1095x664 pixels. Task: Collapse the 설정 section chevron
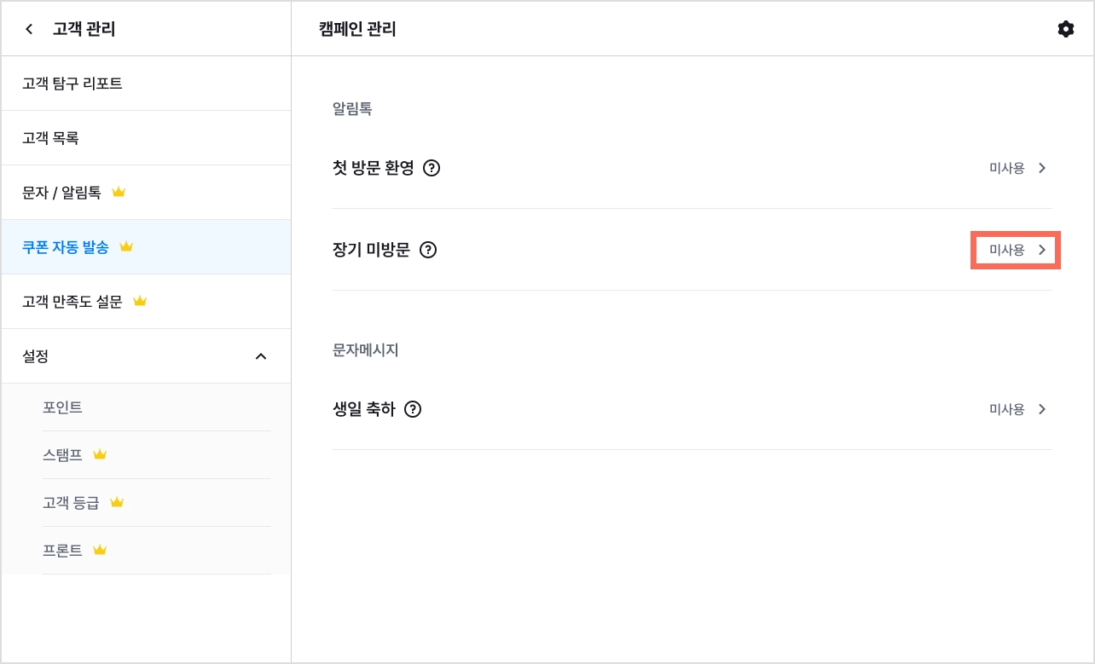point(261,356)
